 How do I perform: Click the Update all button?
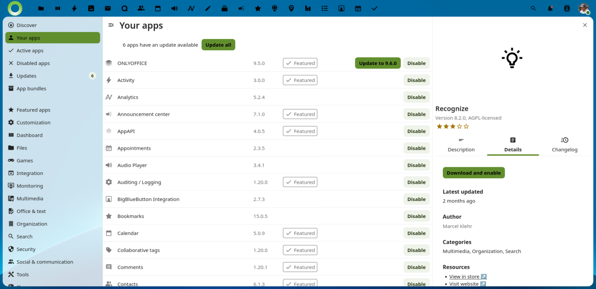pyautogui.click(x=218, y=45)
